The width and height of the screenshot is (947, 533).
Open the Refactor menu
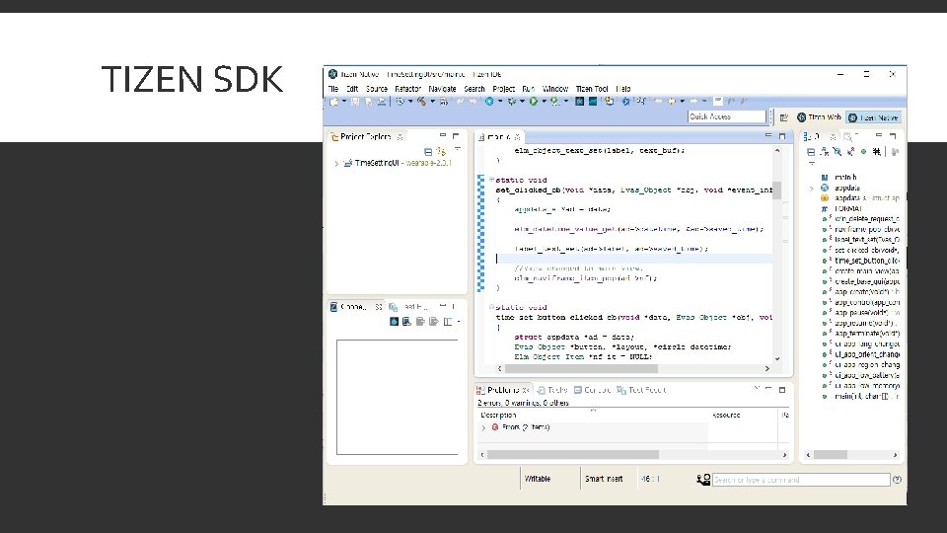click(407, 89)
